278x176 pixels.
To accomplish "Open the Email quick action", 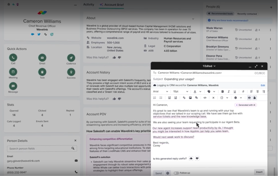I will coord(42,58).
